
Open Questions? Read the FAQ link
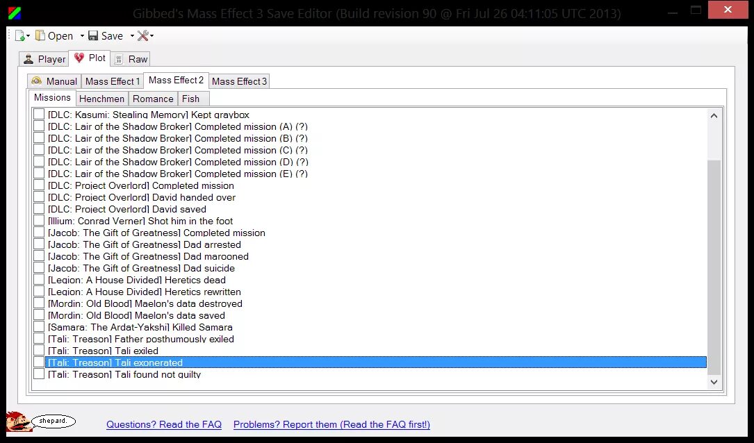(164, 424)
